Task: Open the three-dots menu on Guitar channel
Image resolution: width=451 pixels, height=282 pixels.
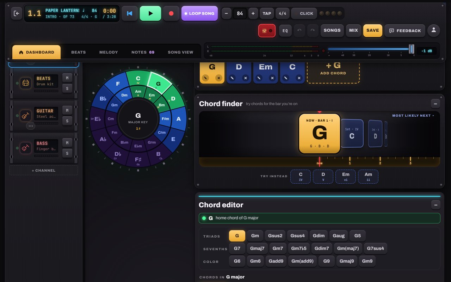Action: (x=31, y=125)
